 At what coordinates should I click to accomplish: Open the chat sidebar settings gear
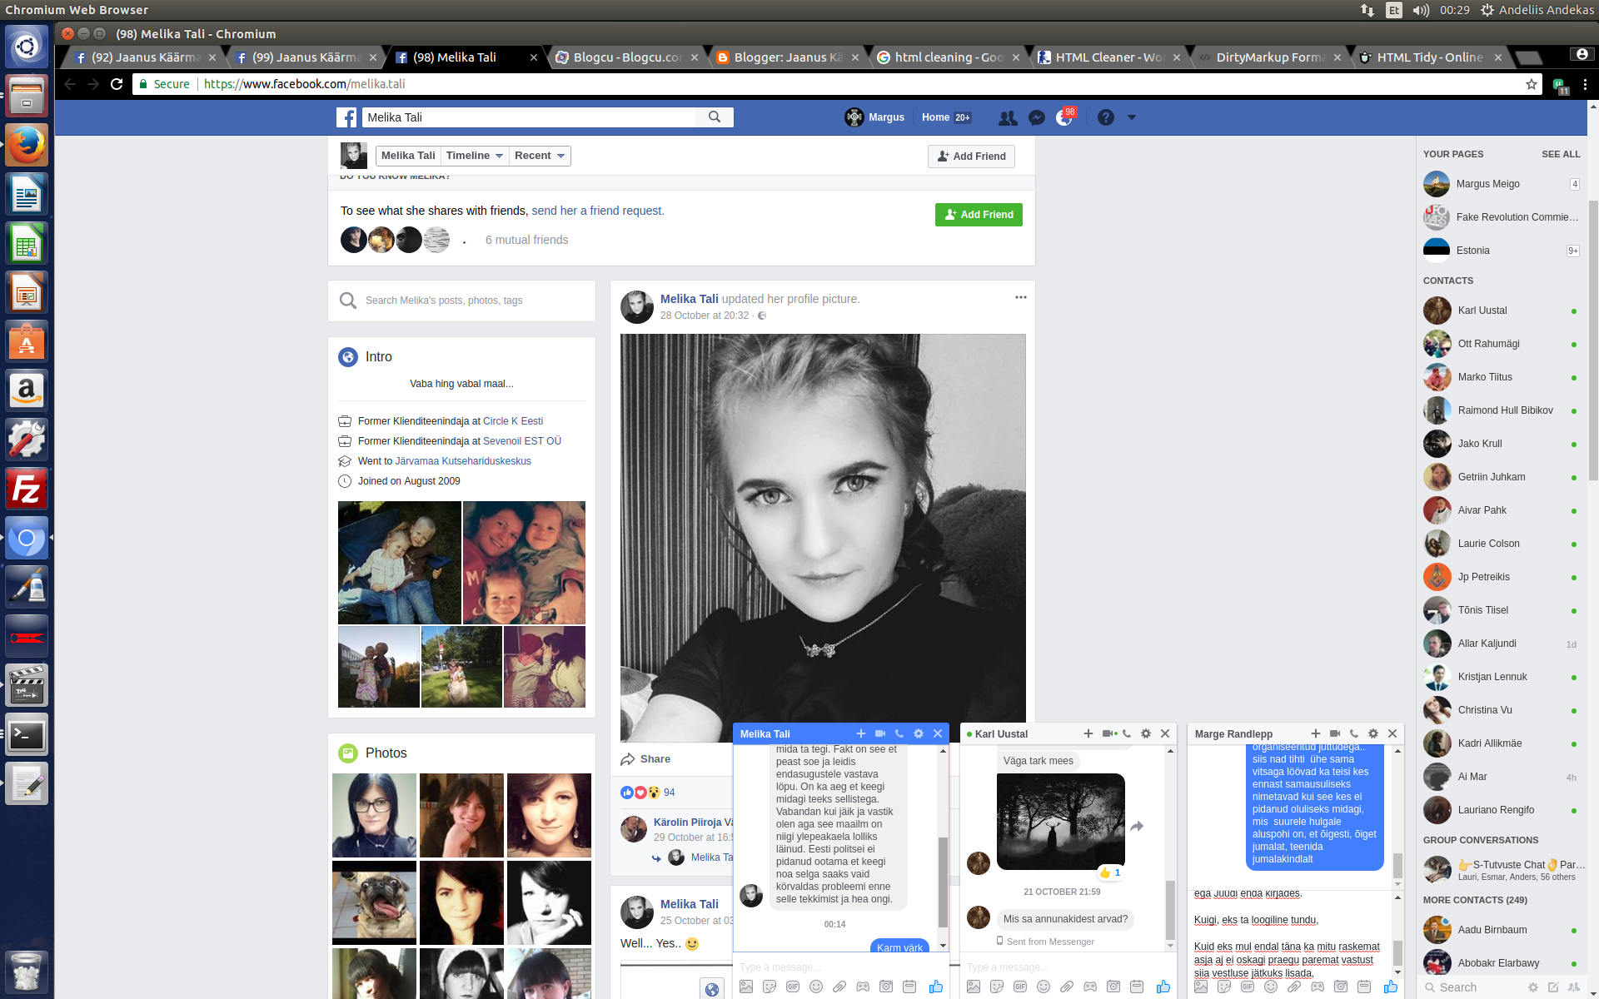point(1533,987)
